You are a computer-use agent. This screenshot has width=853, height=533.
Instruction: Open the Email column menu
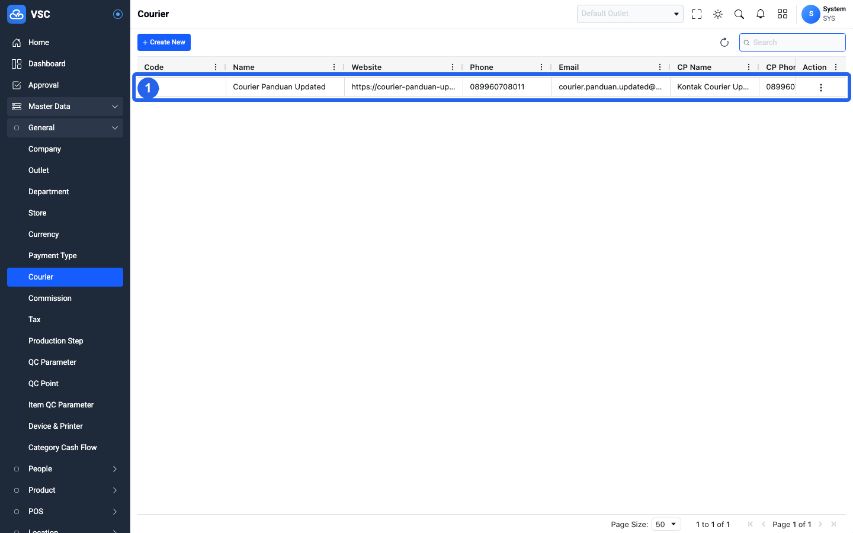click(660, 68)
